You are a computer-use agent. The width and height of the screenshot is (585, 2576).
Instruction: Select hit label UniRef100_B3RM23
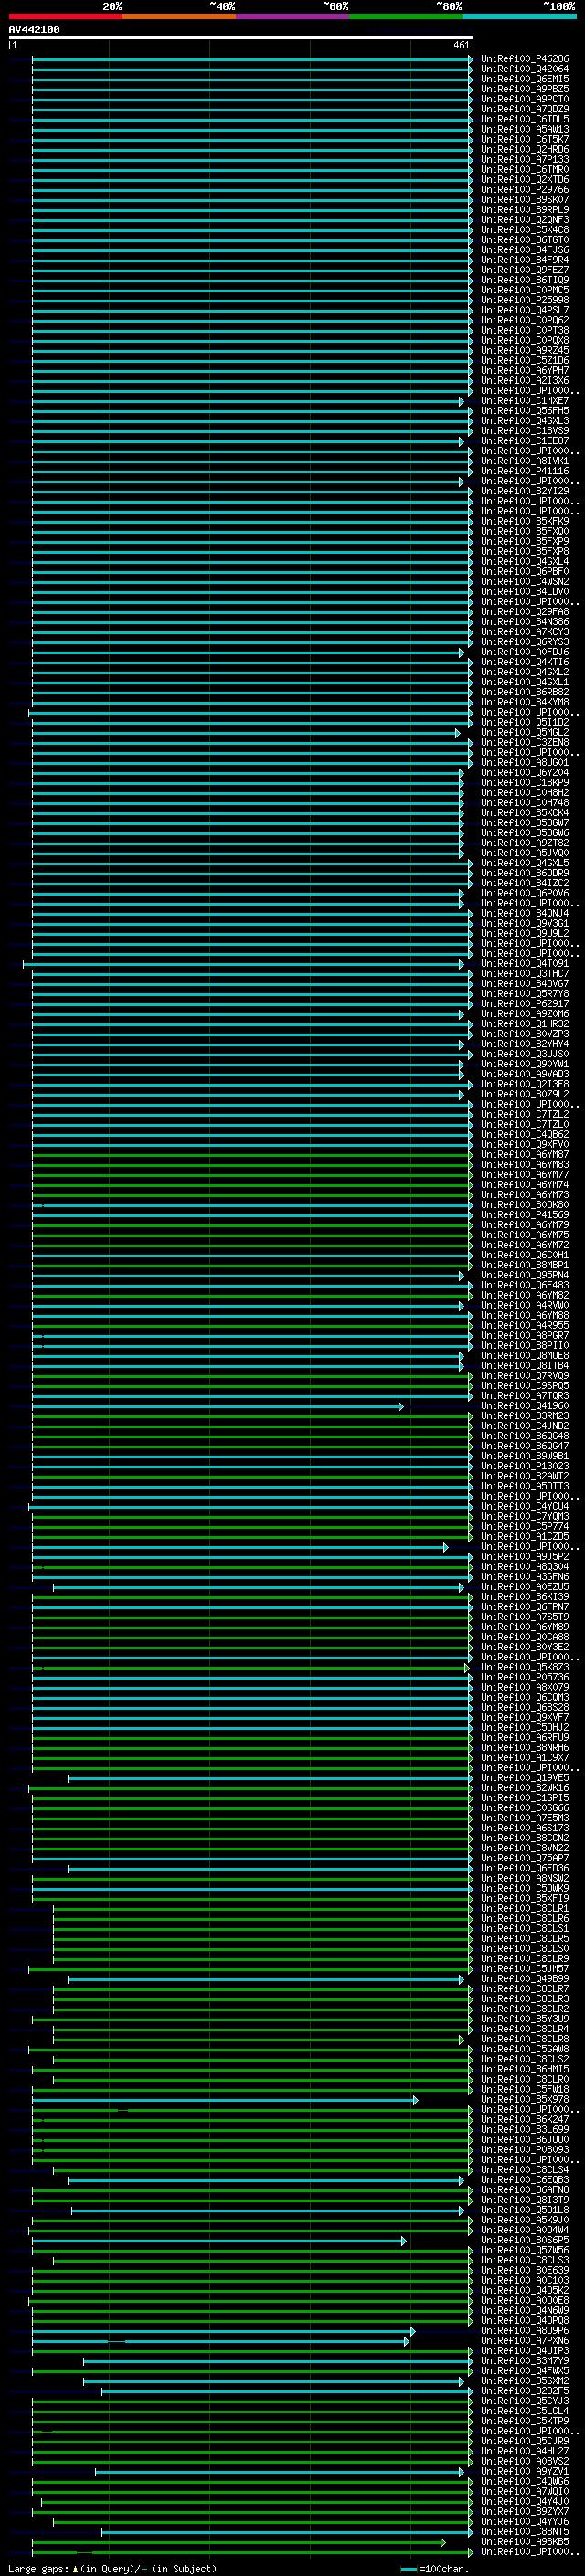pyautogui.click(x=525, y=1416)
